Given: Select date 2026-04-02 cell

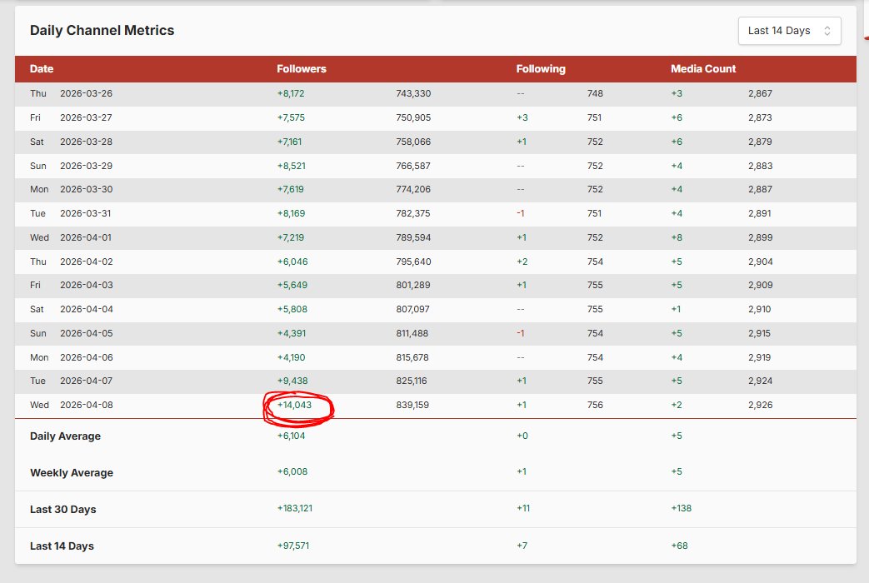Looking at the screenshot, I should tap(86, 262).
